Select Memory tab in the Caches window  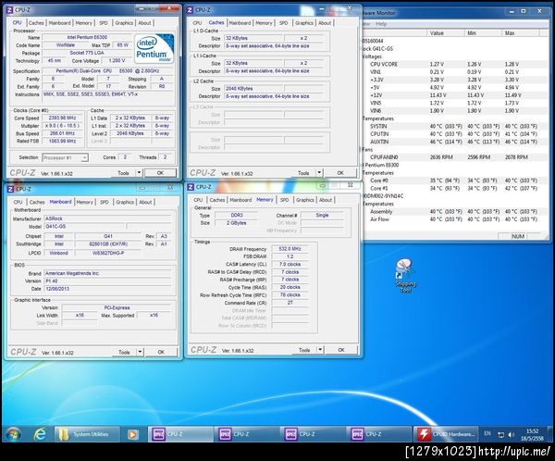tap(264, 22)
